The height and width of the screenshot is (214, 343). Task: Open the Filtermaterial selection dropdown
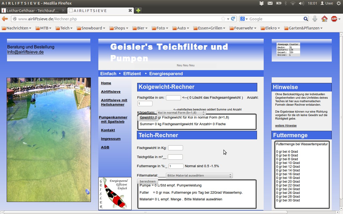(199, 175)
